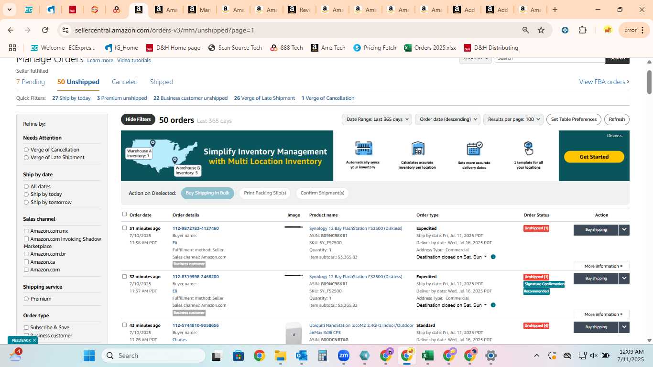Viewport: 653px width, 367px height.
Task: Click the info icon on order 112-8319598-2468200
Action: 493,305
